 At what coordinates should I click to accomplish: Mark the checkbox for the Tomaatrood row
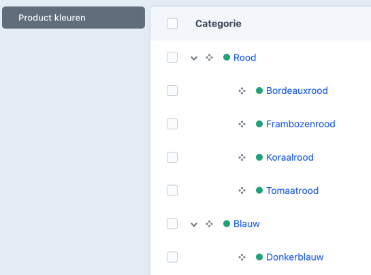tap(172, 191)
